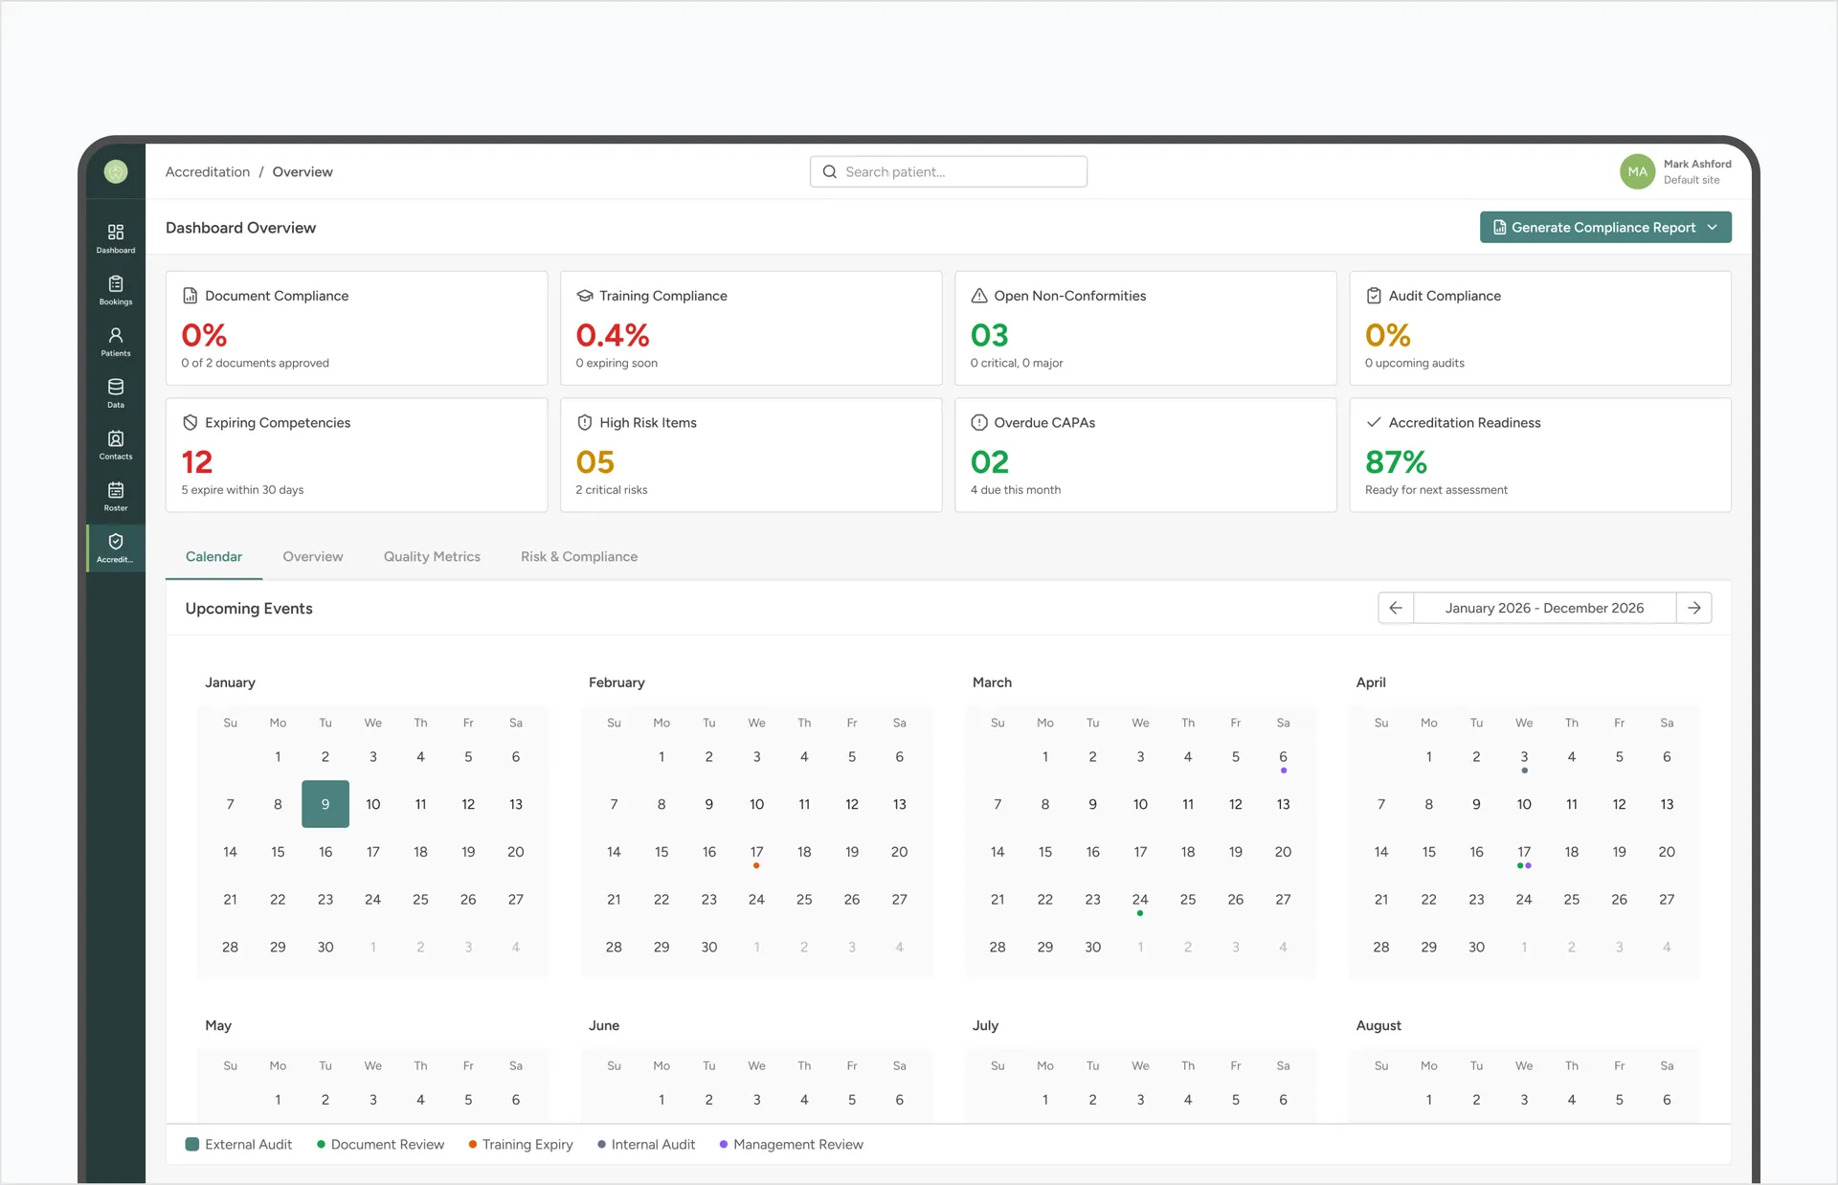Click '5 expire within 30 days' text

[x=242, y=490]
